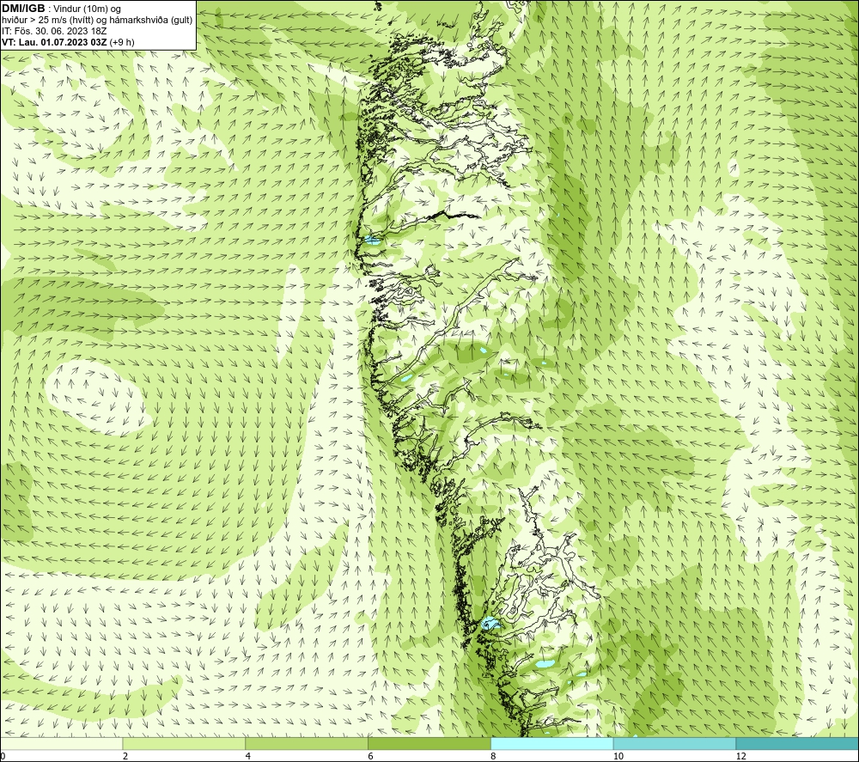
Task: Click the legend color band above 12 m/s
Action: (x=797, y=743)
